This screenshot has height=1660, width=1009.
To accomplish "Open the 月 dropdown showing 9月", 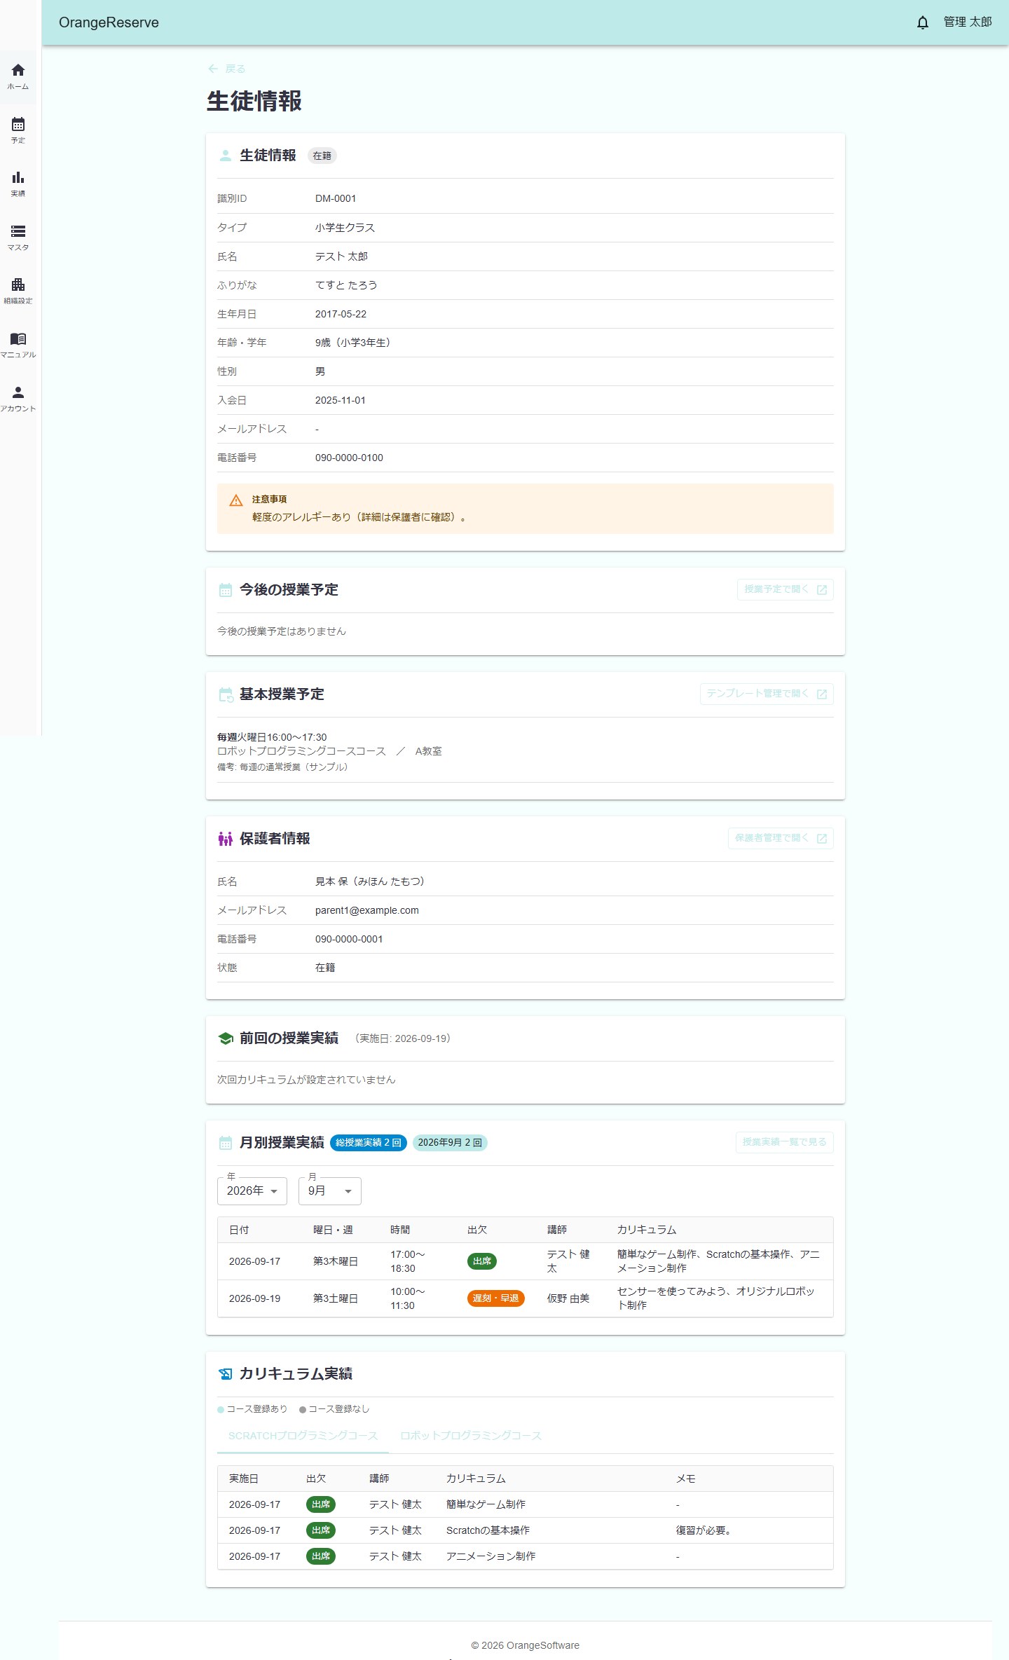I will pyautogui.click(x=330, y=1191).
